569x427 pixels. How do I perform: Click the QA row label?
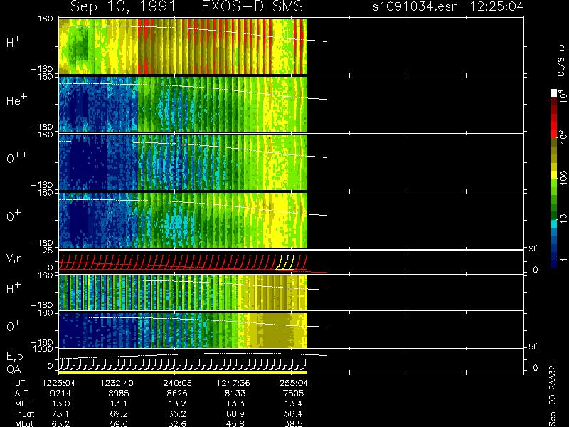coord(14,369)
